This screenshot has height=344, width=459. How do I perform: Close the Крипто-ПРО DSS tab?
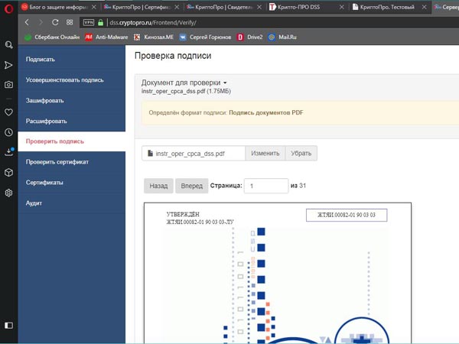coord(342,7)
